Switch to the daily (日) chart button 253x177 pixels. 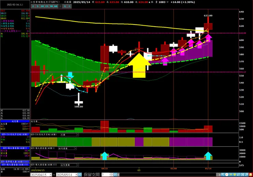coord(60,6)
